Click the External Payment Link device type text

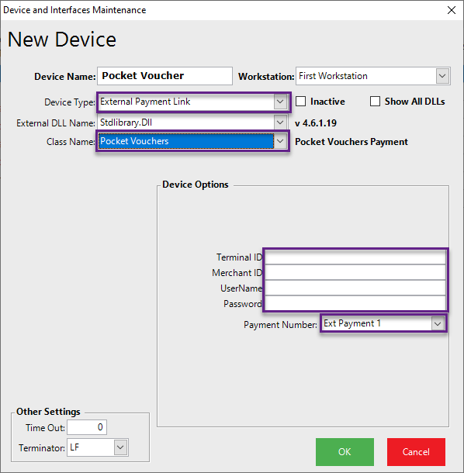click(145, 102)
